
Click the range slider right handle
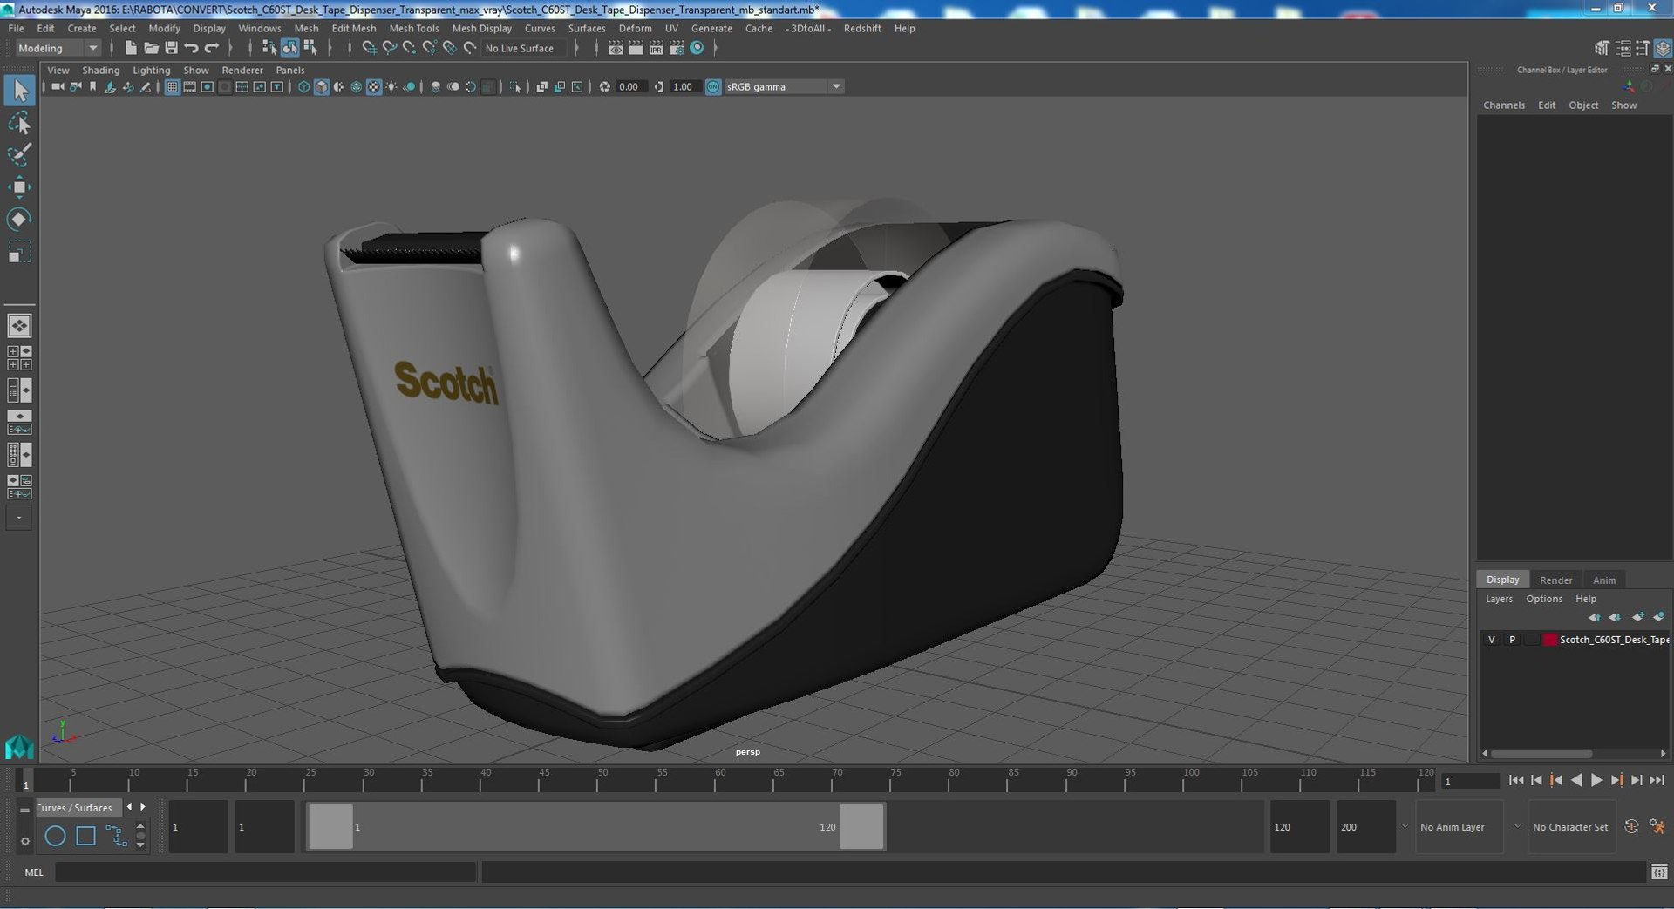coord(861,826)
